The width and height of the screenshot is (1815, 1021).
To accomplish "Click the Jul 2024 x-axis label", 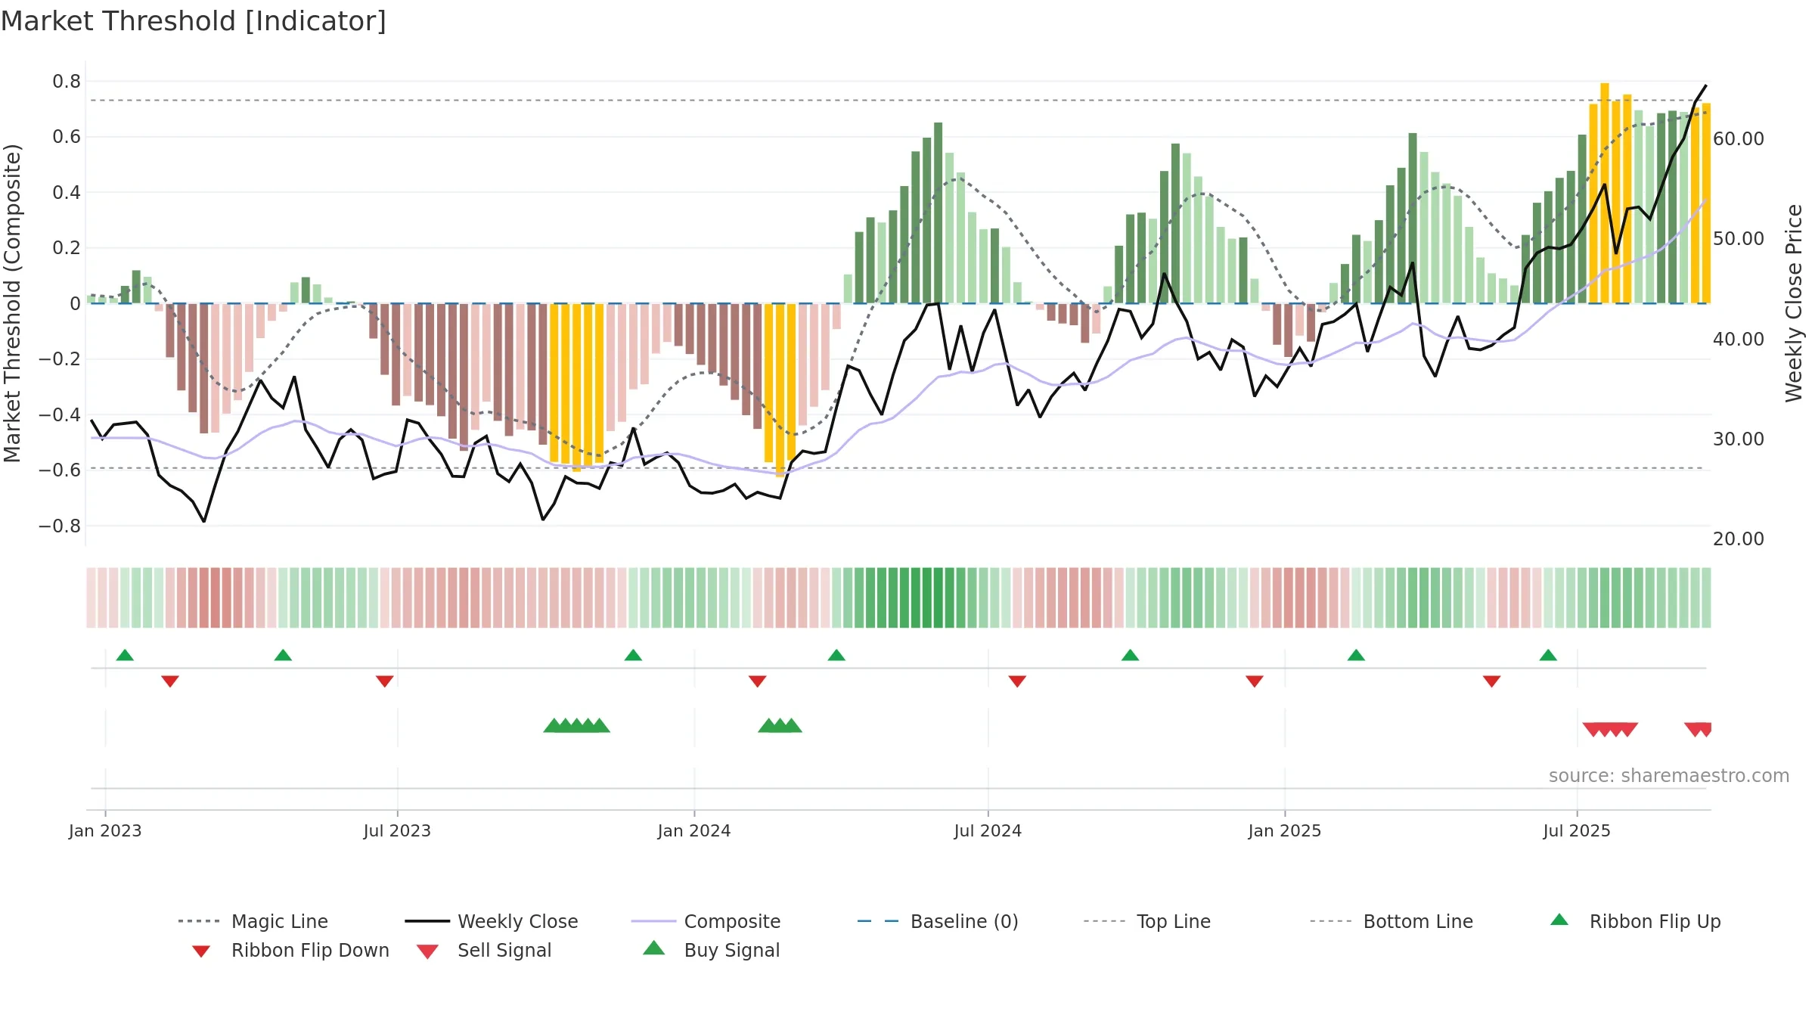I will coord(988,831).
